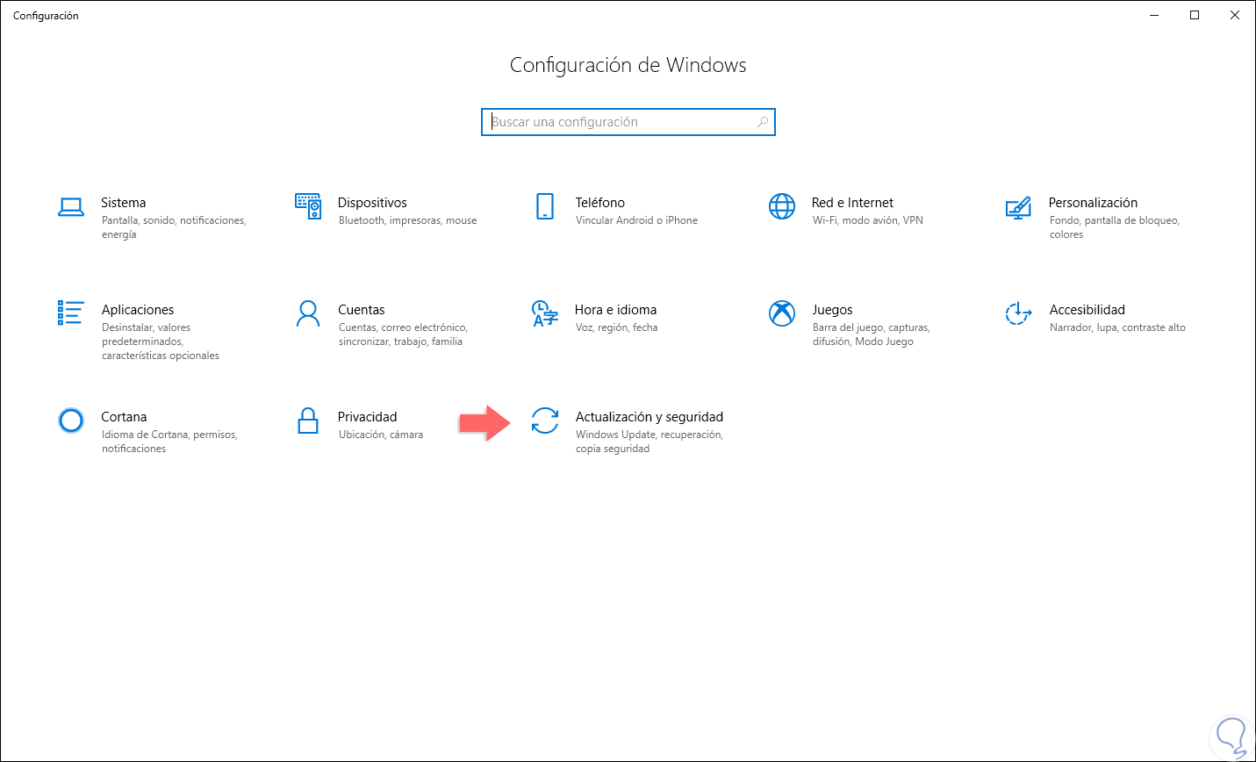The image size is (1256, 762).
Task: Go to the Aplicaciones settings title
Action: click(x=138, y=310)
